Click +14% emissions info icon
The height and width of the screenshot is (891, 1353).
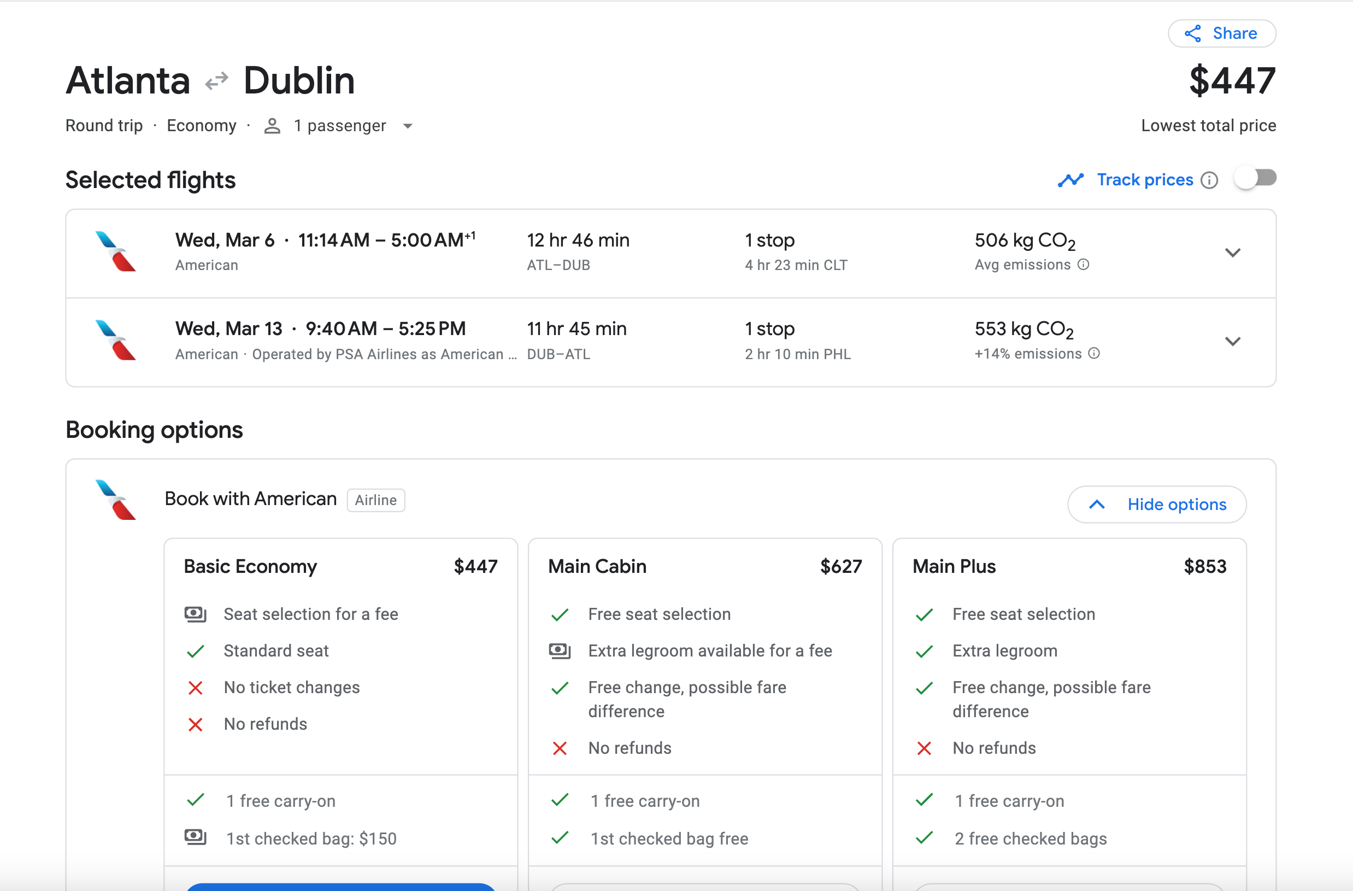click(x=1095, y=353)
